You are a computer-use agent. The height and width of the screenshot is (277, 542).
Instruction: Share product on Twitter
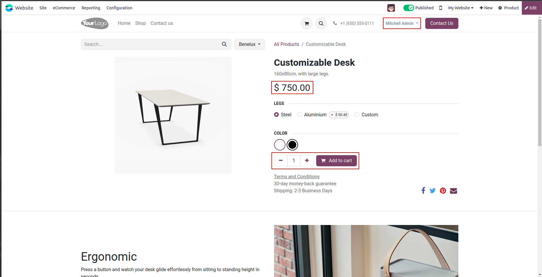(433, 191)
